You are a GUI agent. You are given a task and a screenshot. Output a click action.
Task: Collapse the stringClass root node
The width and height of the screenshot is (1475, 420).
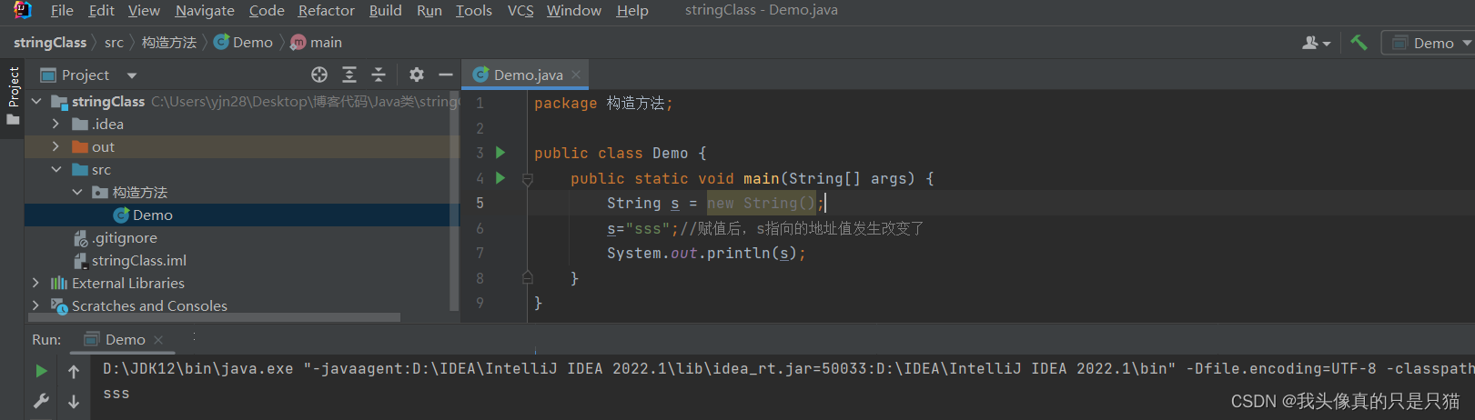pyautogui.click(x=36, y=101)
